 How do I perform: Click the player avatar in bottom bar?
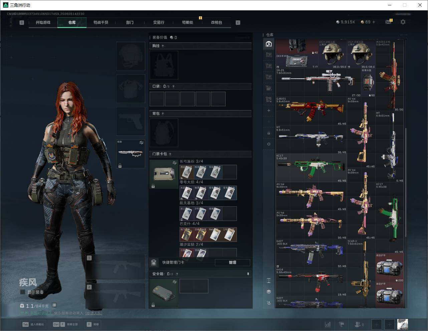point(403,324)
